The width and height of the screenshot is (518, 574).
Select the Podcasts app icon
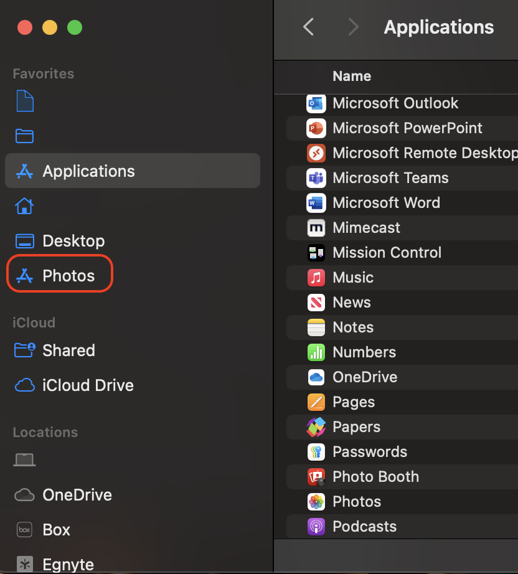(316, 527)
